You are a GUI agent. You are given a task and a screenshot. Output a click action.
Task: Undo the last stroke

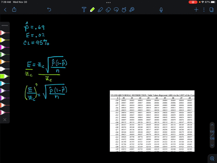[49, 10]
